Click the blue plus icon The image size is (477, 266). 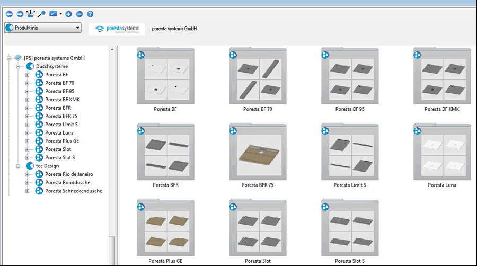(69, 14)
